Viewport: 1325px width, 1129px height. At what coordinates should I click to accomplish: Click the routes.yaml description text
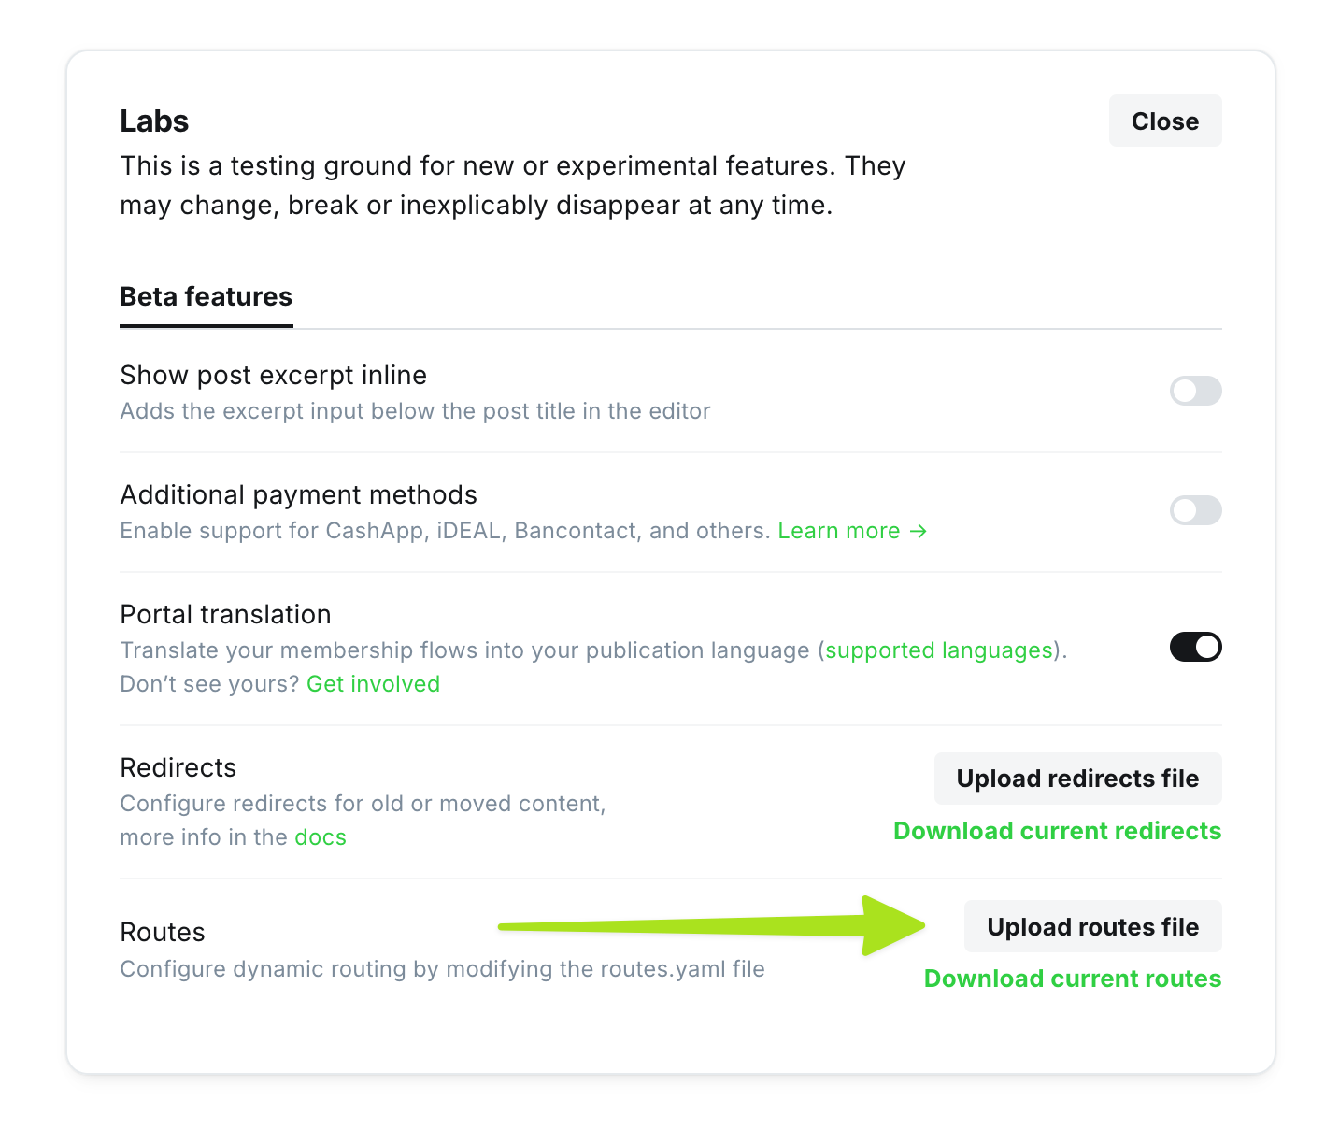pos(442,969)
